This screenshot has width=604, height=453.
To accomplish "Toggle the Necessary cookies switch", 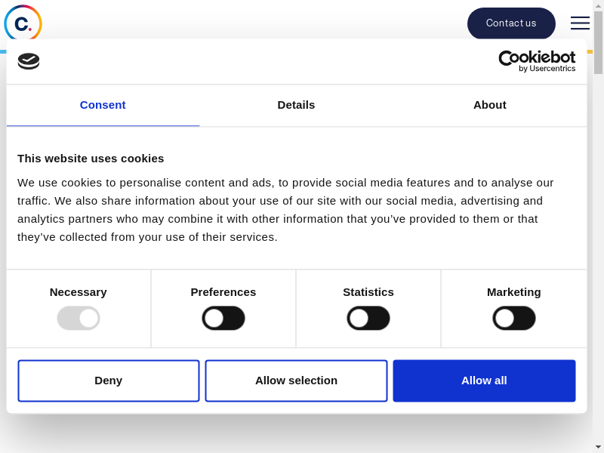I will tap(79, 318).
